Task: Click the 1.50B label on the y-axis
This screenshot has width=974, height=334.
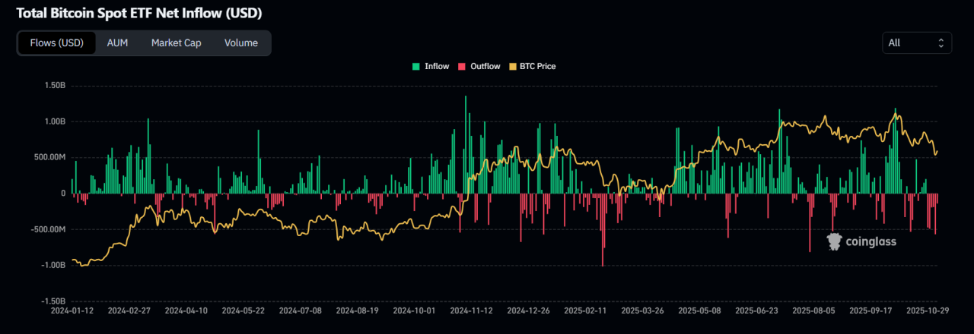Action: click(54, 86)
